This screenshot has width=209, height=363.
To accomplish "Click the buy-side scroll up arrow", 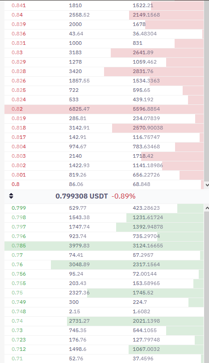I will click(207, 208).
